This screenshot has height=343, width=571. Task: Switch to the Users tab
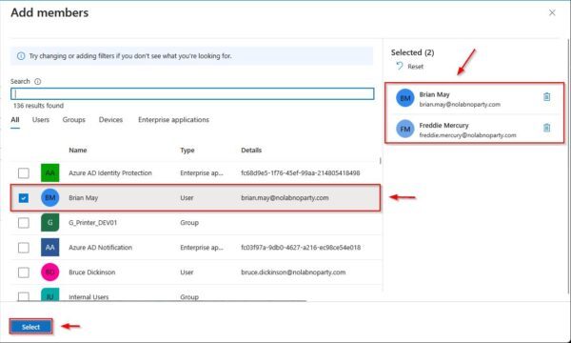(x=41, y=120)
